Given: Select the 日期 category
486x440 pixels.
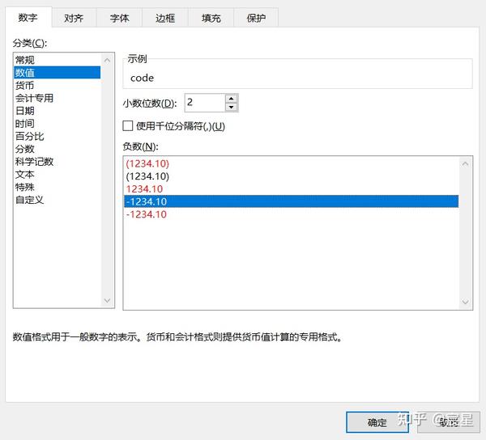Looking at the screenshot, I should click(x=57, y=111).
